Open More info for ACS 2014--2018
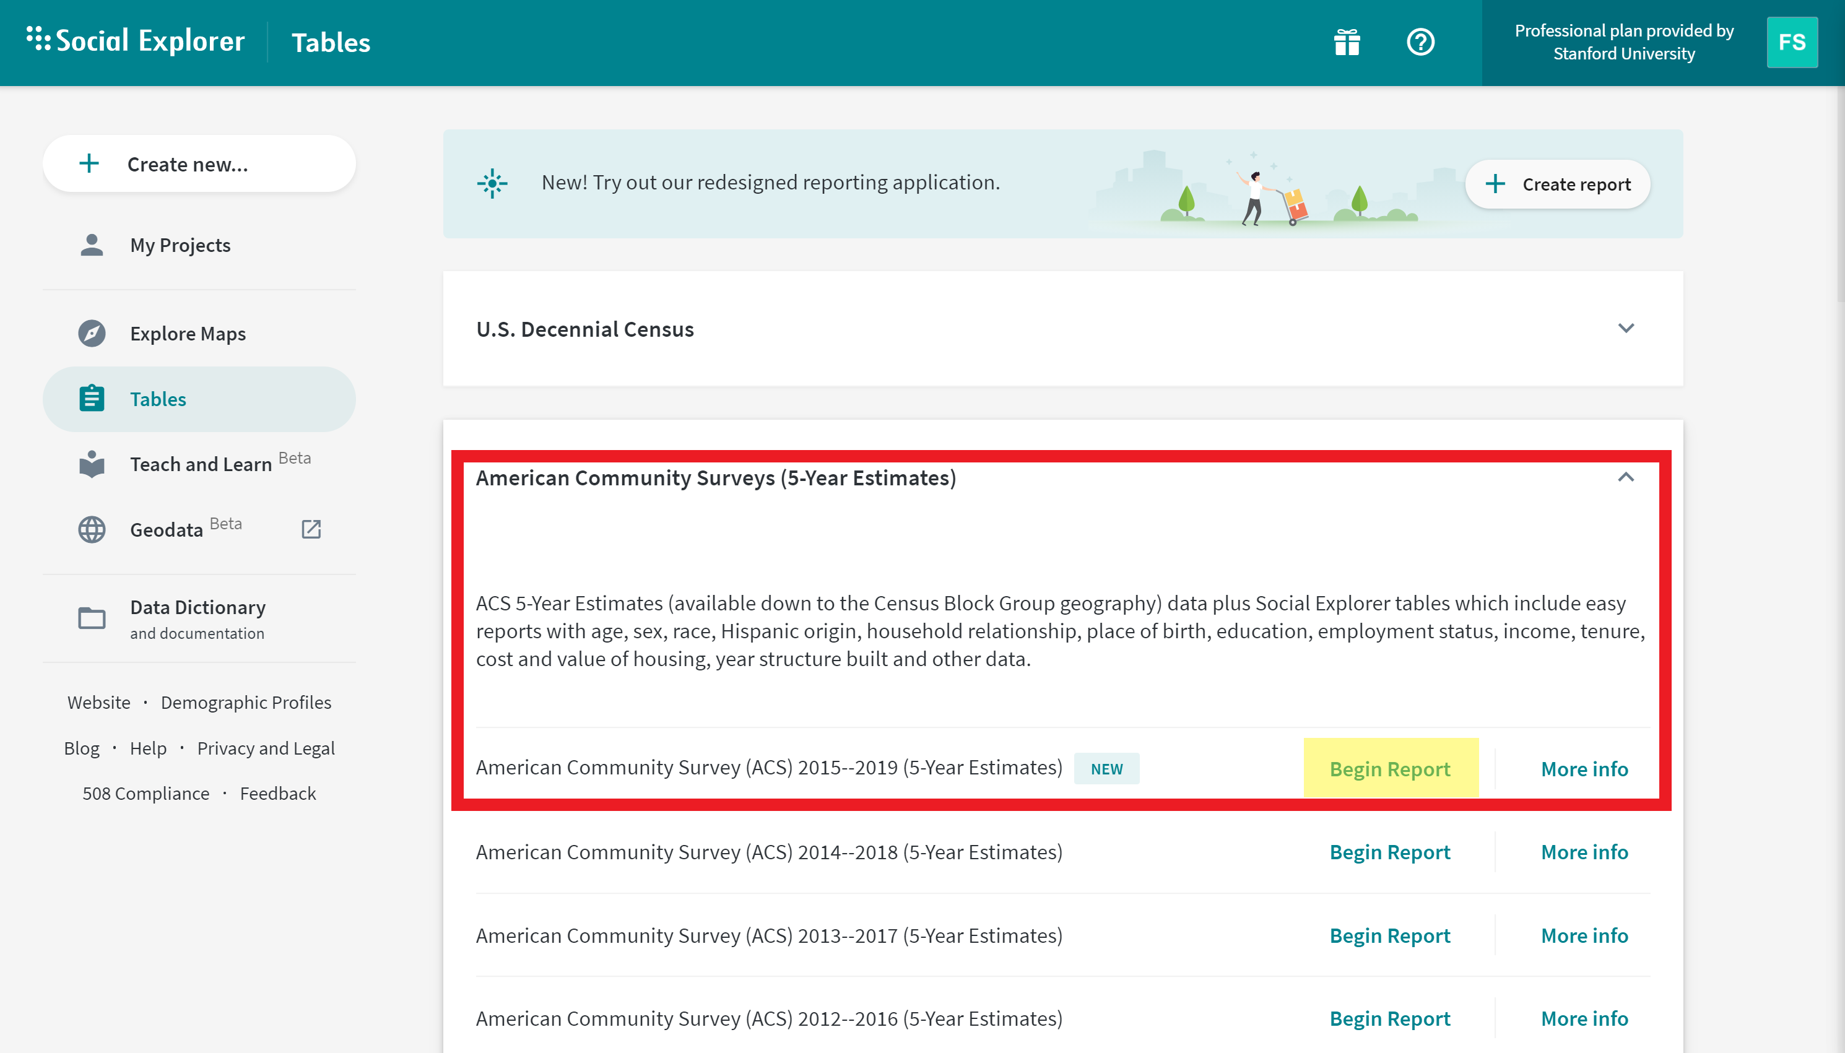 click(1584, 852)
